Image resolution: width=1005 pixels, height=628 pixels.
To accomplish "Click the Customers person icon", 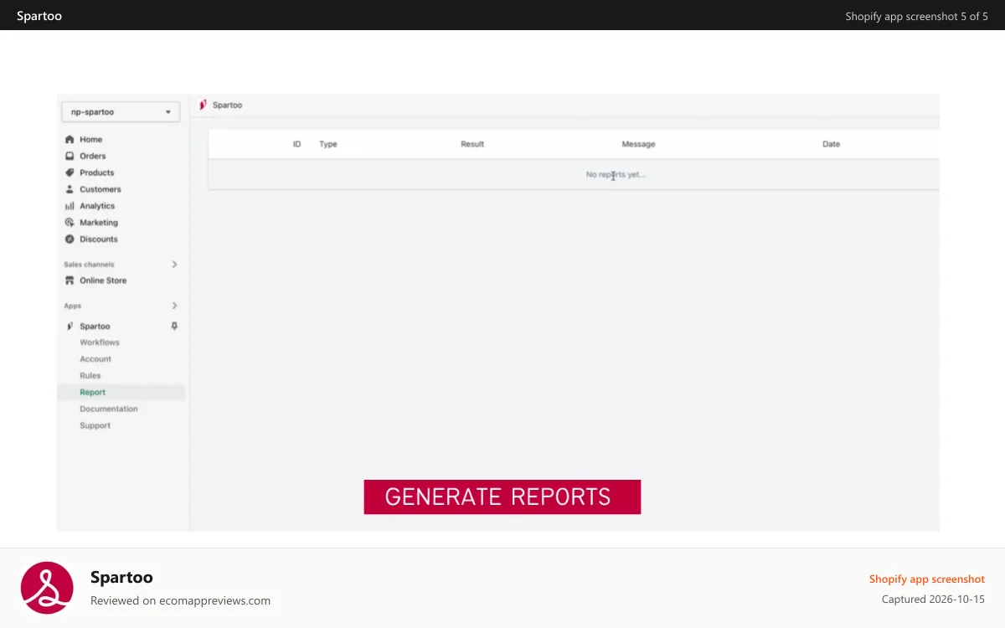I will (x=70, y=189).
